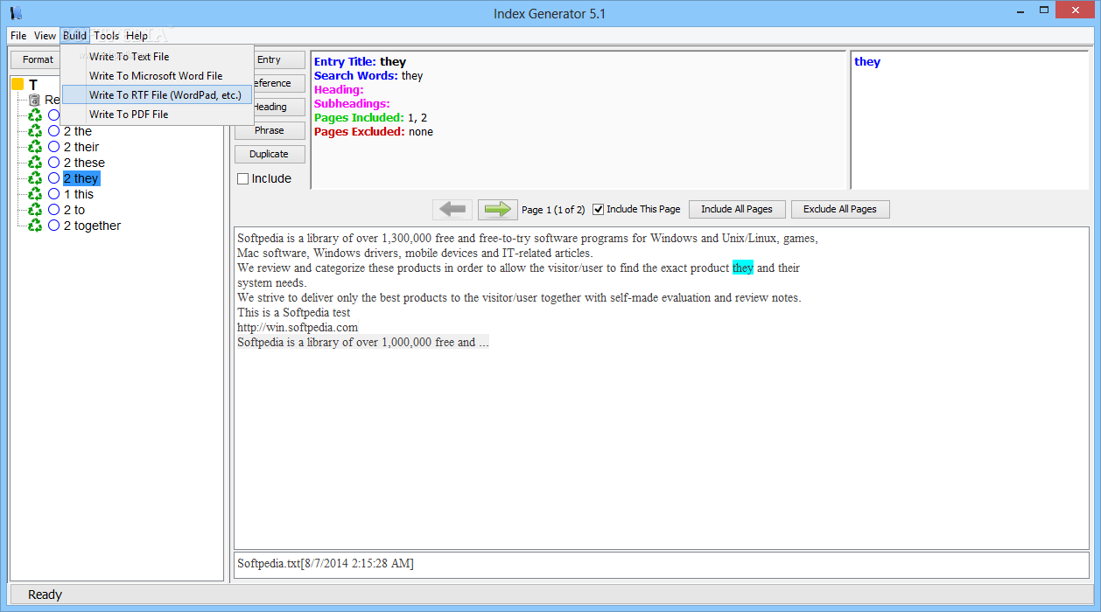Click the 'Entry Title: they' line
1101x612 pixels.
[360, 61]
